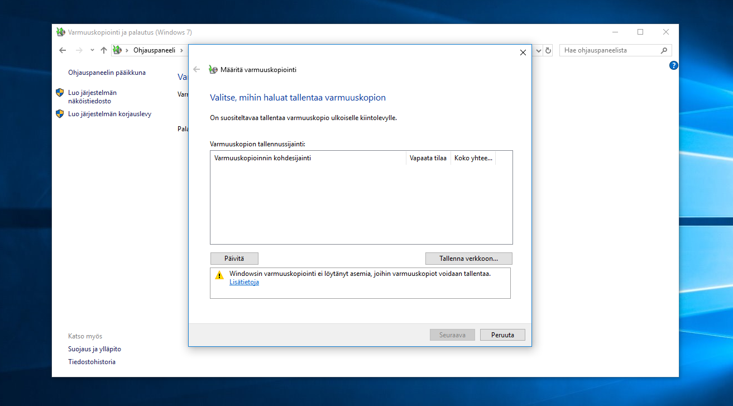
Task: Expand the chevron after the Ohjauspaneeli breadcrumb
Action: 181,50
